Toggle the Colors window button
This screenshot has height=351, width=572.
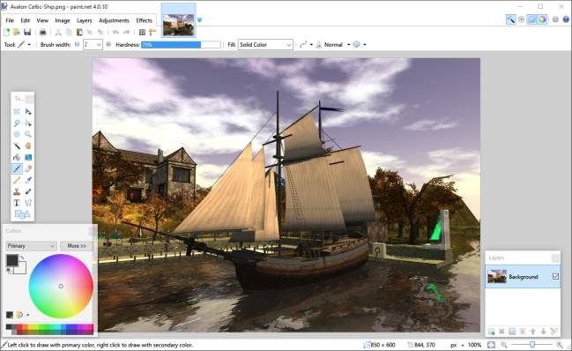point(542,19)
